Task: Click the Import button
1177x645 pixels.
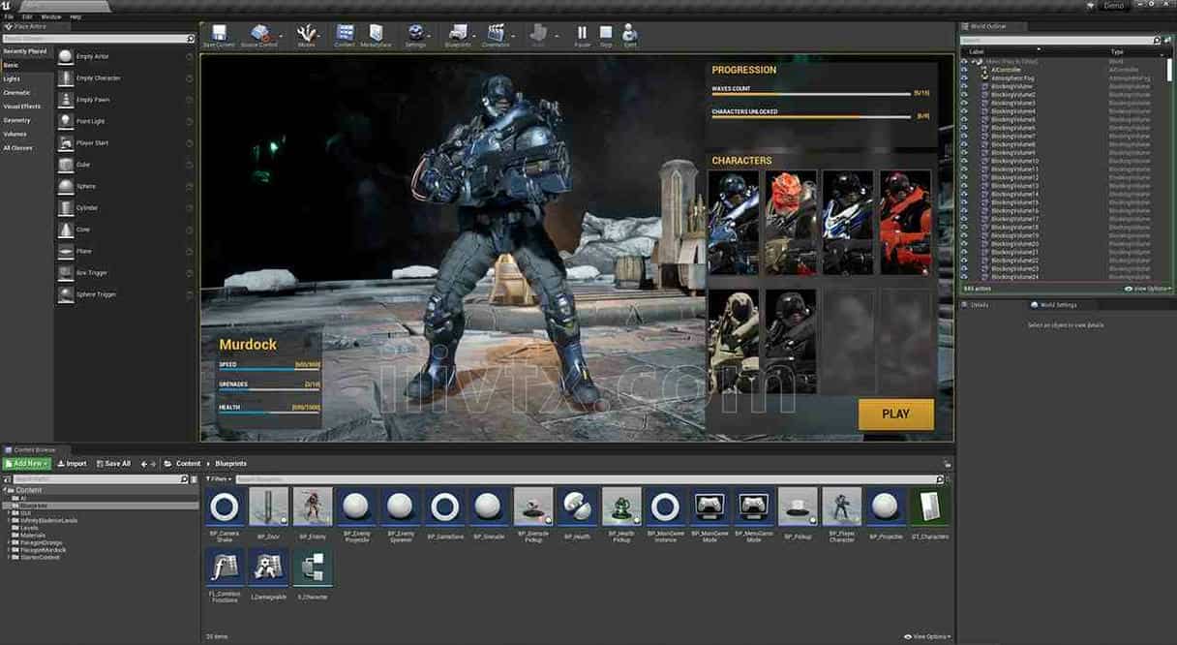Action: coord(72,464)
